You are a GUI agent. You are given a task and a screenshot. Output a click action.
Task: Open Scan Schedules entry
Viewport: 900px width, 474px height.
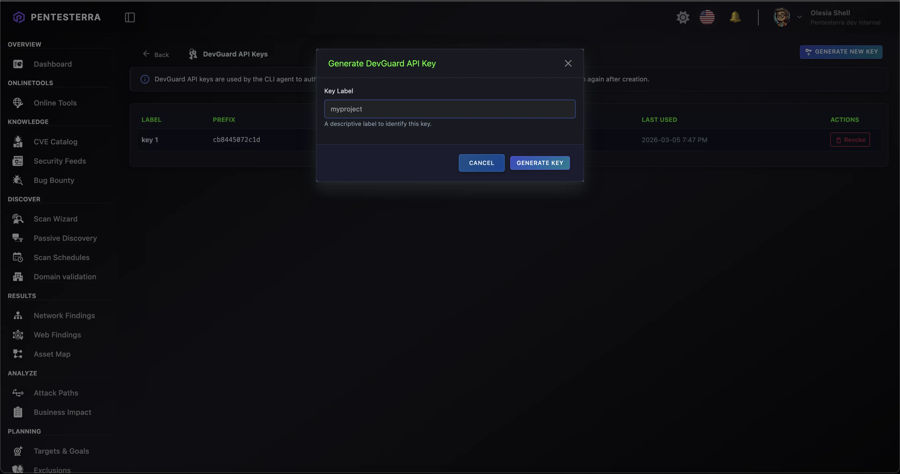(x=62, y=257)
